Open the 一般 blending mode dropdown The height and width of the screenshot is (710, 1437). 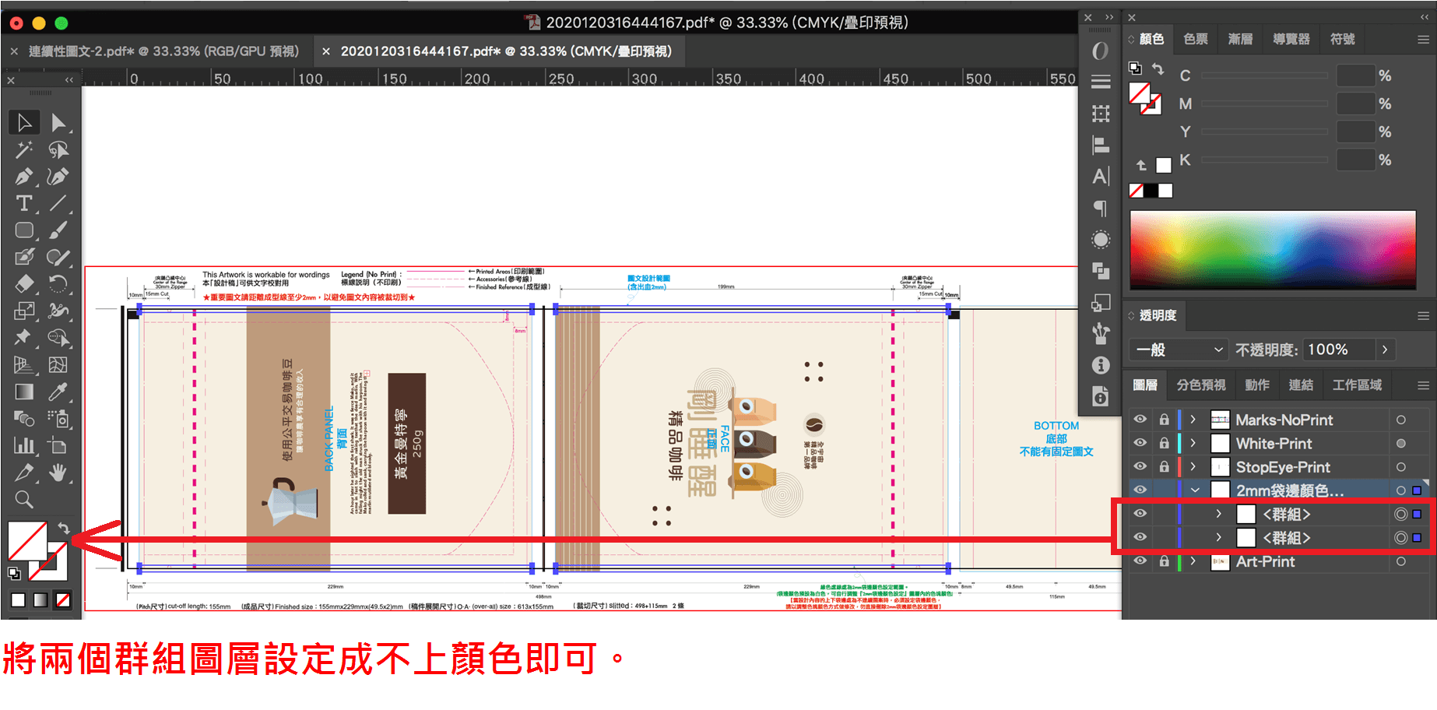coord(1178,350)
